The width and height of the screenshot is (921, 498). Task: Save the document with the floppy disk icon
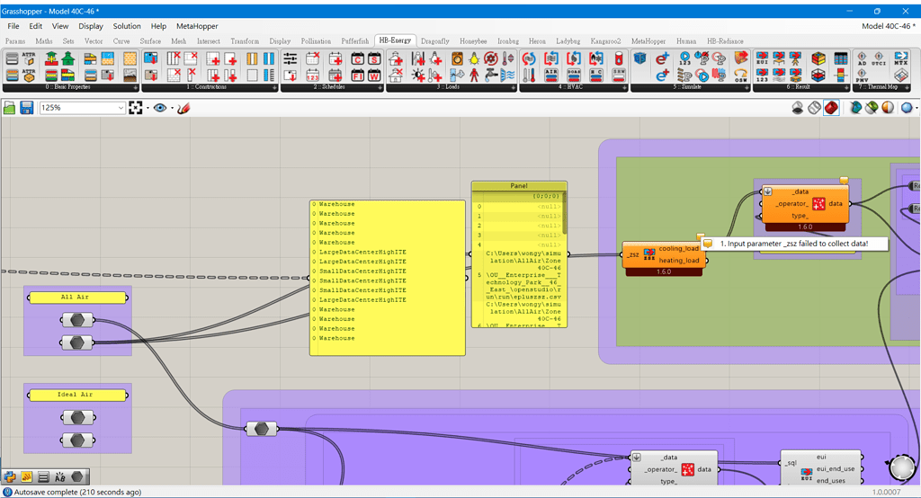[26, 108]
